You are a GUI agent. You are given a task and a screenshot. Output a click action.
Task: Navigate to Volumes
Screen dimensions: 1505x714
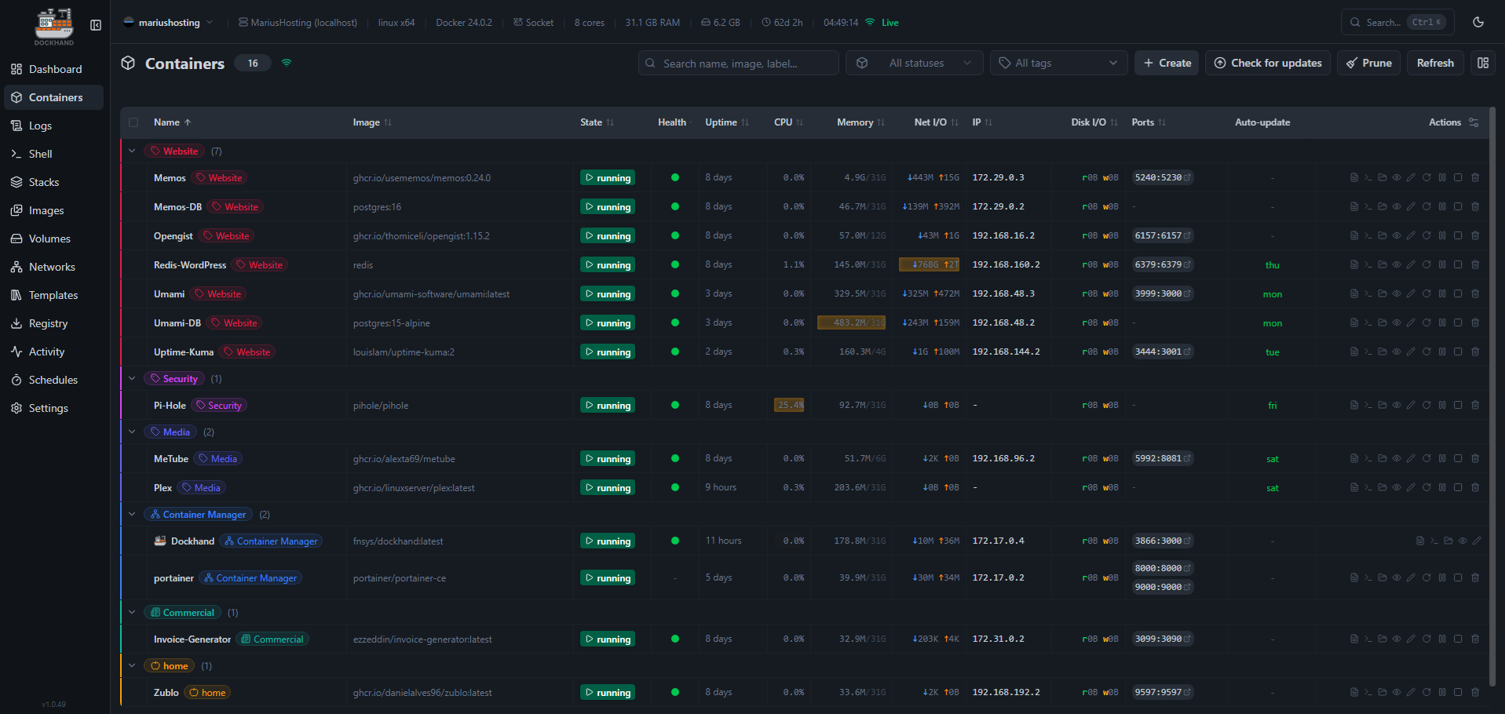54,239
